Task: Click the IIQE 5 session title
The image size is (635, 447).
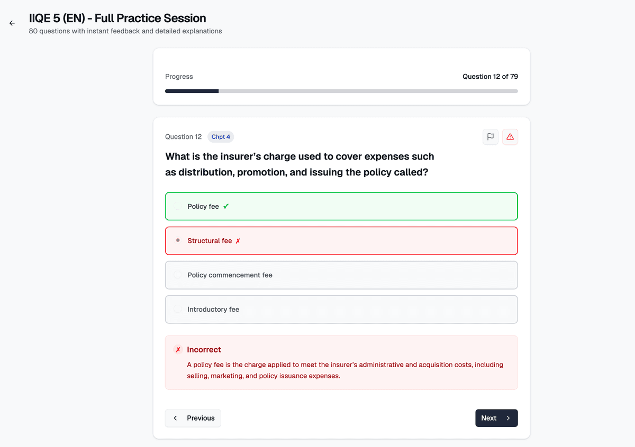Action: tap(117, 19)
